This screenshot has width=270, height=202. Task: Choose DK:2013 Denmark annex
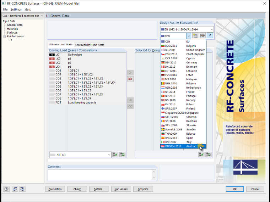click(x=183, y=67)
